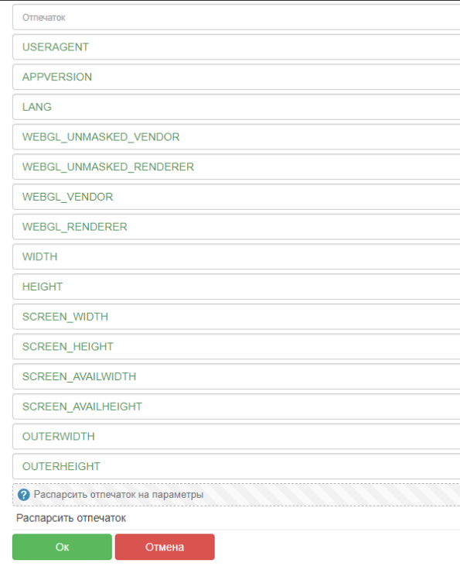Click the WIDTH input field
460x580 pixels.
click(237, 257)
